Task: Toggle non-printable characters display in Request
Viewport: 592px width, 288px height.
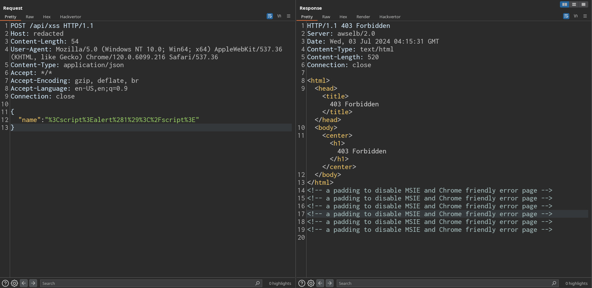Action: tap(279, 16)
